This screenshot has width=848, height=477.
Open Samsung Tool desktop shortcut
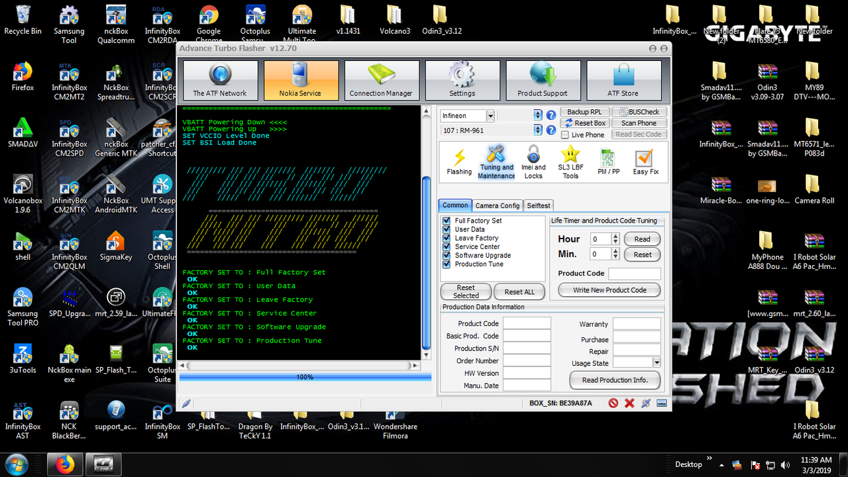[x=69, y=25]
